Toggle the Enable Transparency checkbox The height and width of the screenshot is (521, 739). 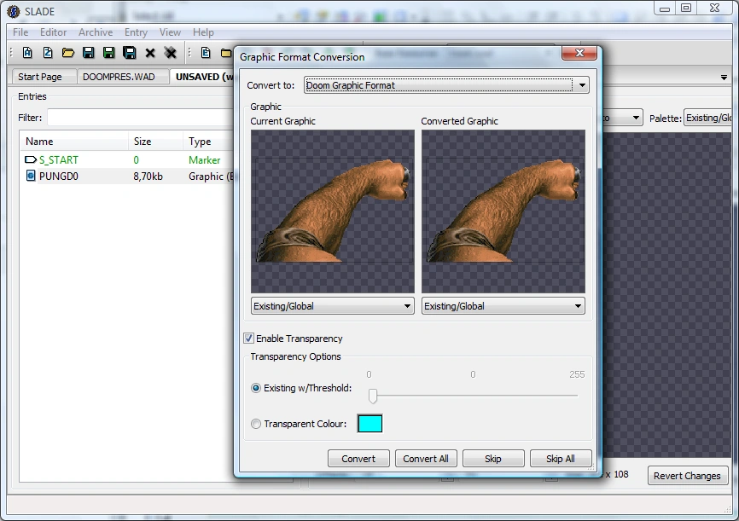(248, 339)
